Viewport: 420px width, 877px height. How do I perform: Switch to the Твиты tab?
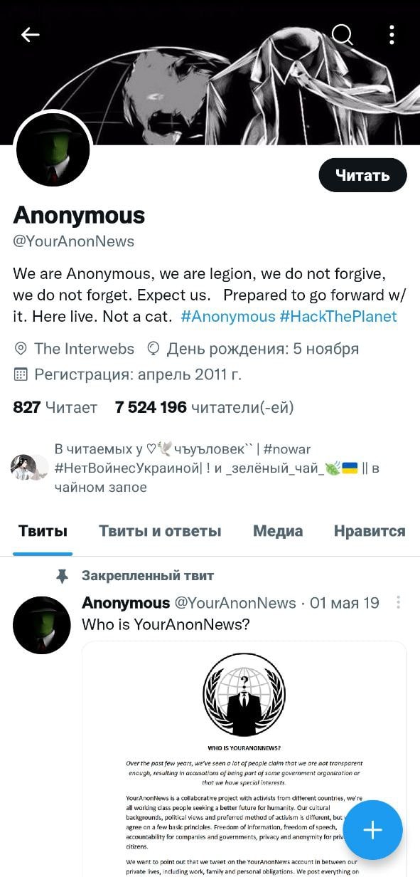tap(43, 531)
